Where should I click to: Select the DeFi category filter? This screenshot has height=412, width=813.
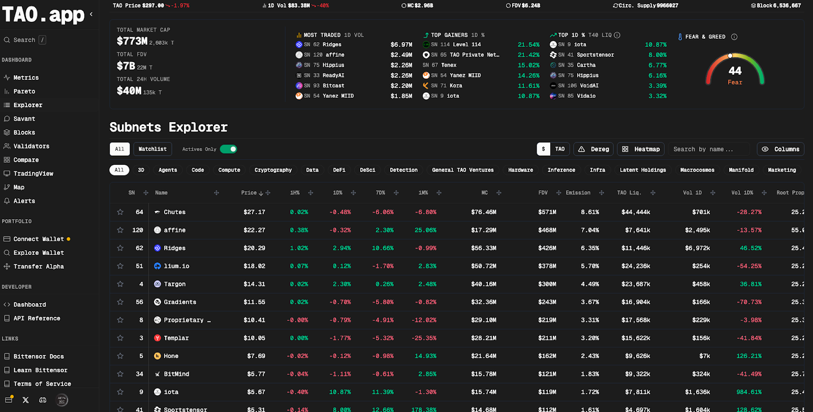[x=339, y=170]
